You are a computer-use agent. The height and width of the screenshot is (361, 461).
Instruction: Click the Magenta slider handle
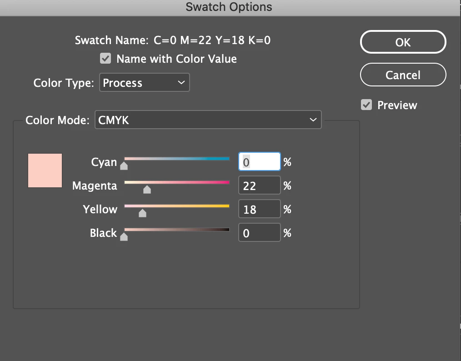click(147, 190)
